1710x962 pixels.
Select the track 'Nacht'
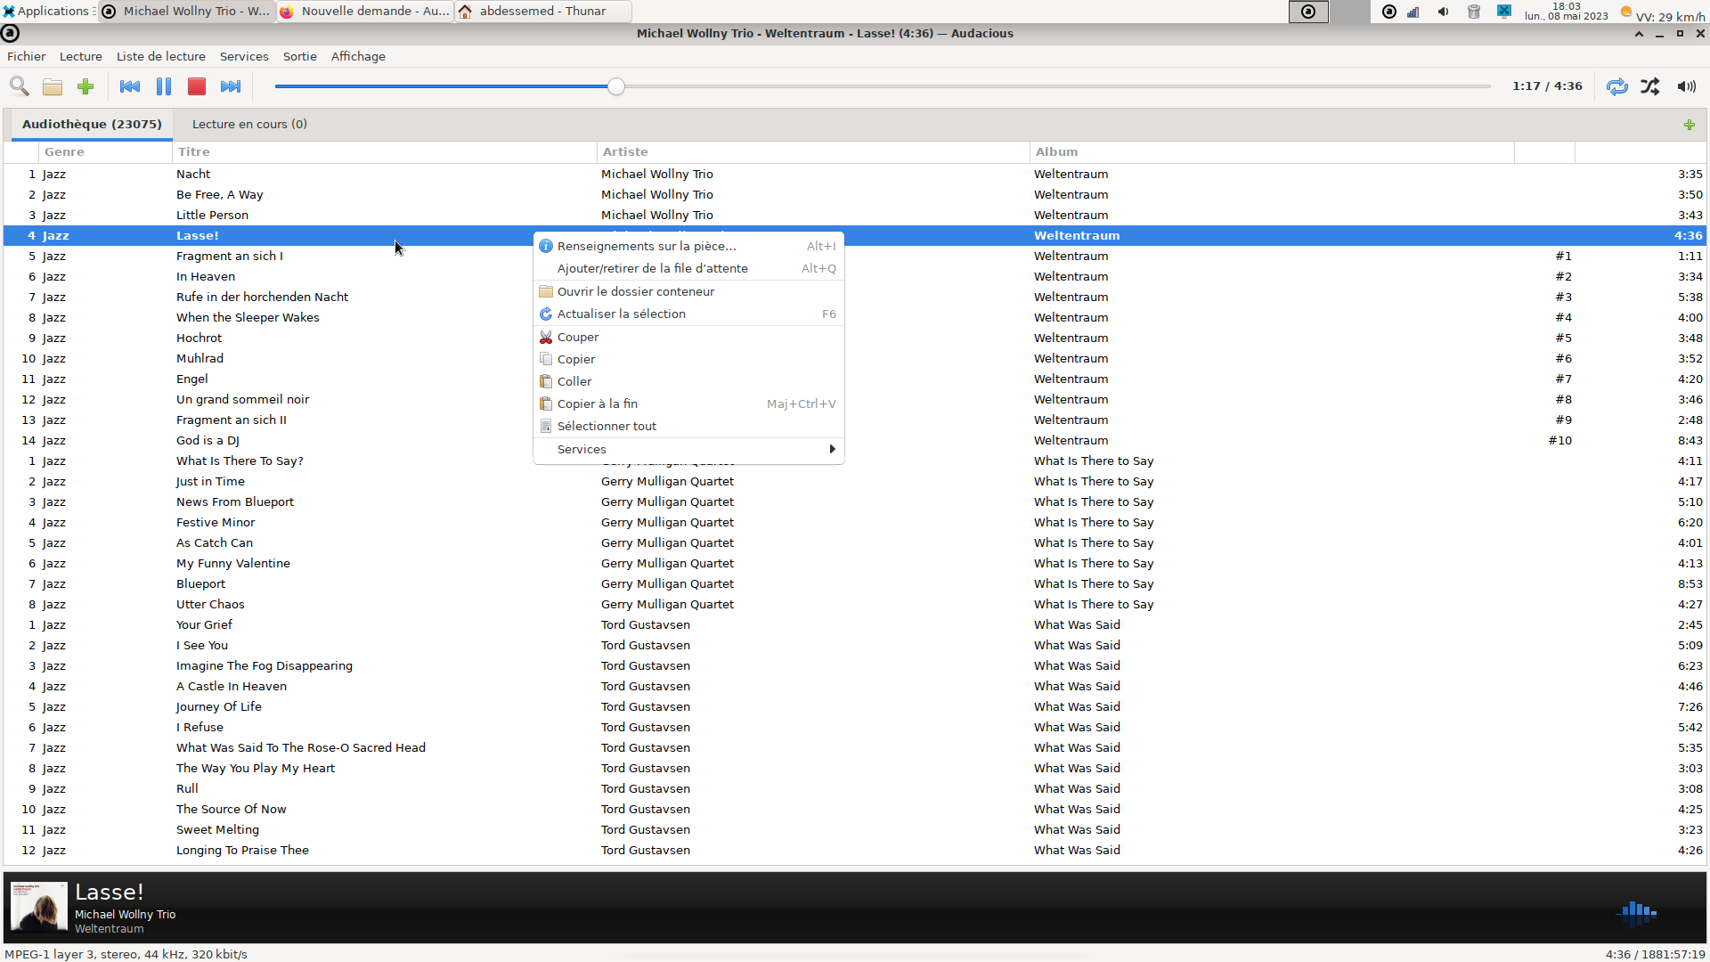click(855, 174)
